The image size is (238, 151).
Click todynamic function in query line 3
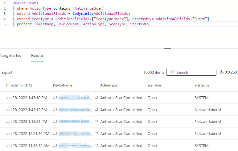(82, 14)
